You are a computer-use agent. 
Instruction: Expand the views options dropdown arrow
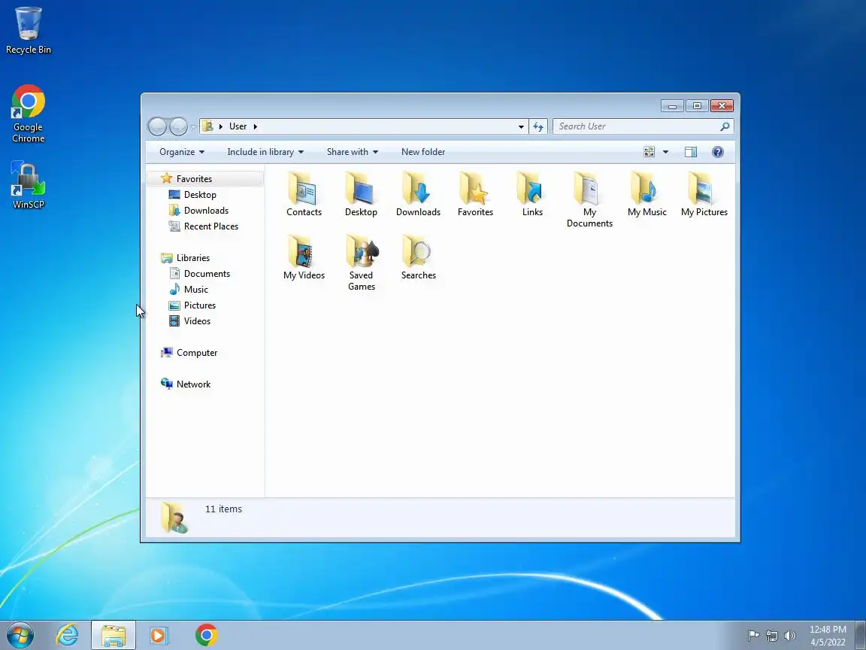click(665, 152)
